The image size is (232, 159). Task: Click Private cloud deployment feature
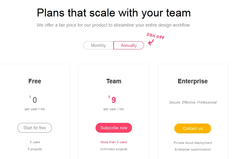[x=193, y=143]
